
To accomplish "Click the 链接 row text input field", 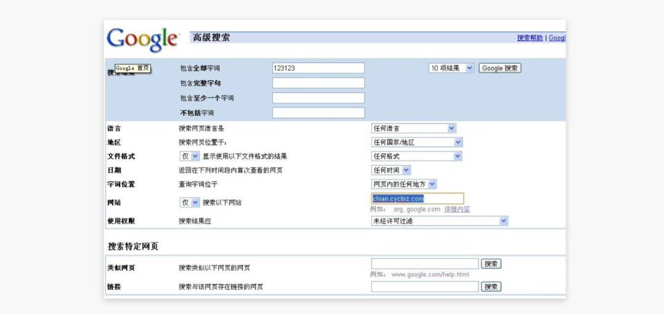I will (424, 286).
